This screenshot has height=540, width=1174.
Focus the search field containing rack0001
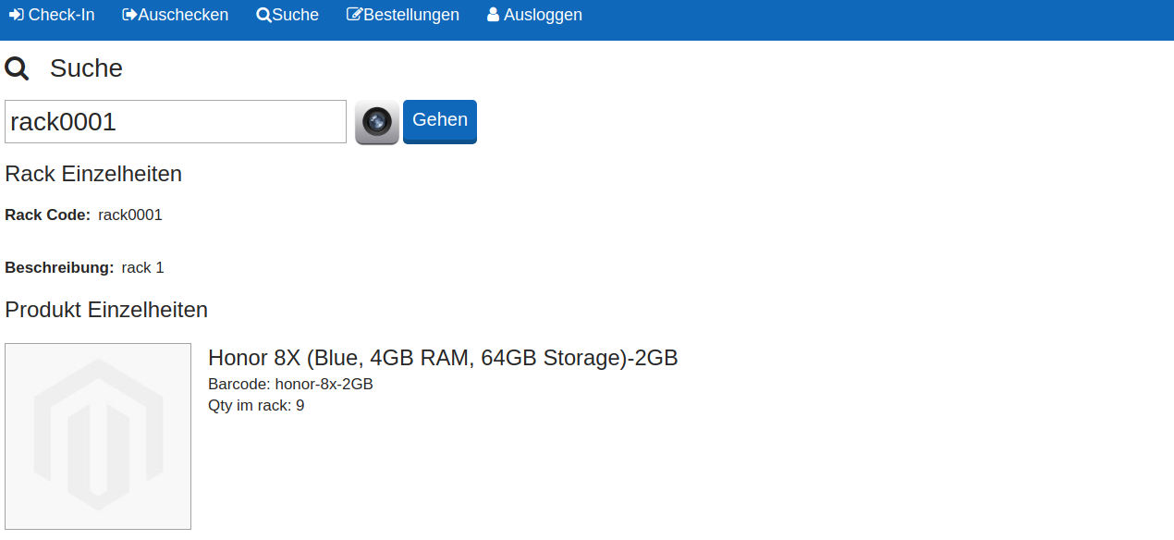(176, 122)
